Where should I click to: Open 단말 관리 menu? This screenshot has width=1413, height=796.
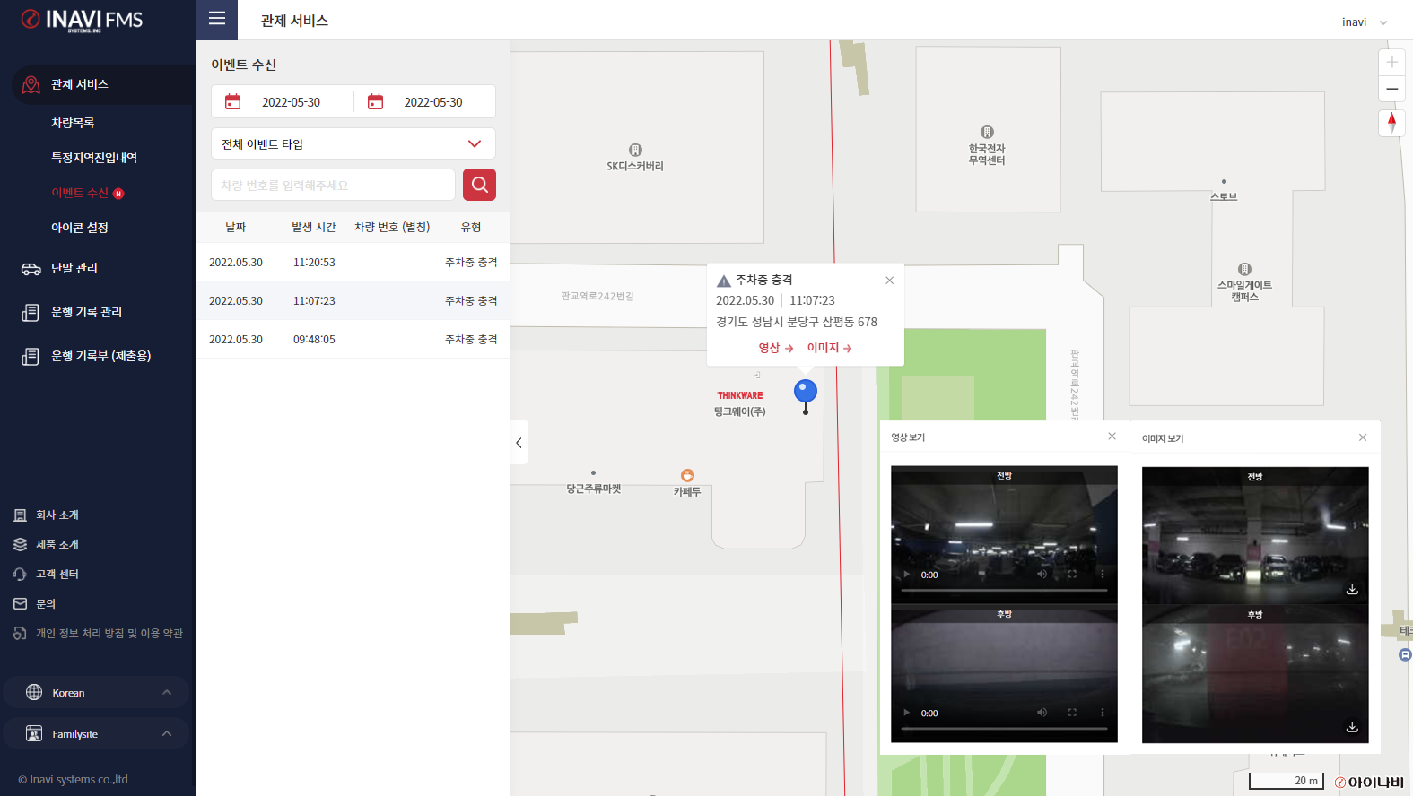point(74,268)
